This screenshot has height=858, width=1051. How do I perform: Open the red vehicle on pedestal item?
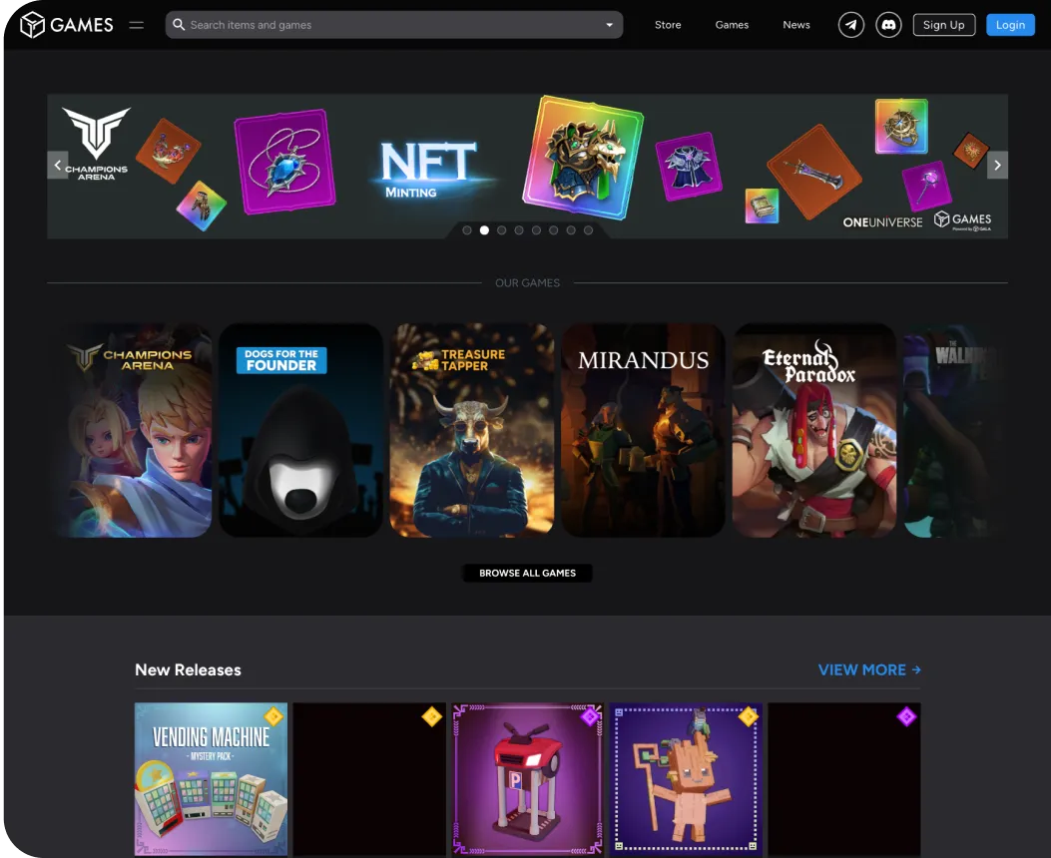click(x=528, y=779)
